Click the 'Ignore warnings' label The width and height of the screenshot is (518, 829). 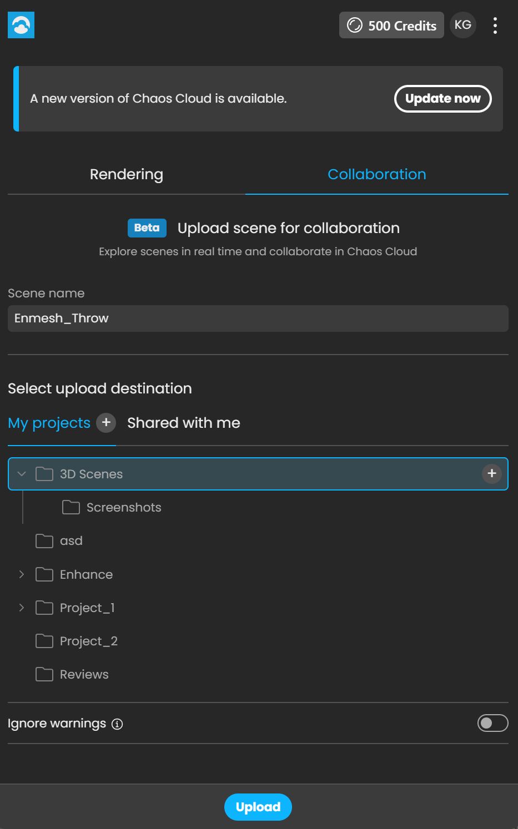pos(57,724)
